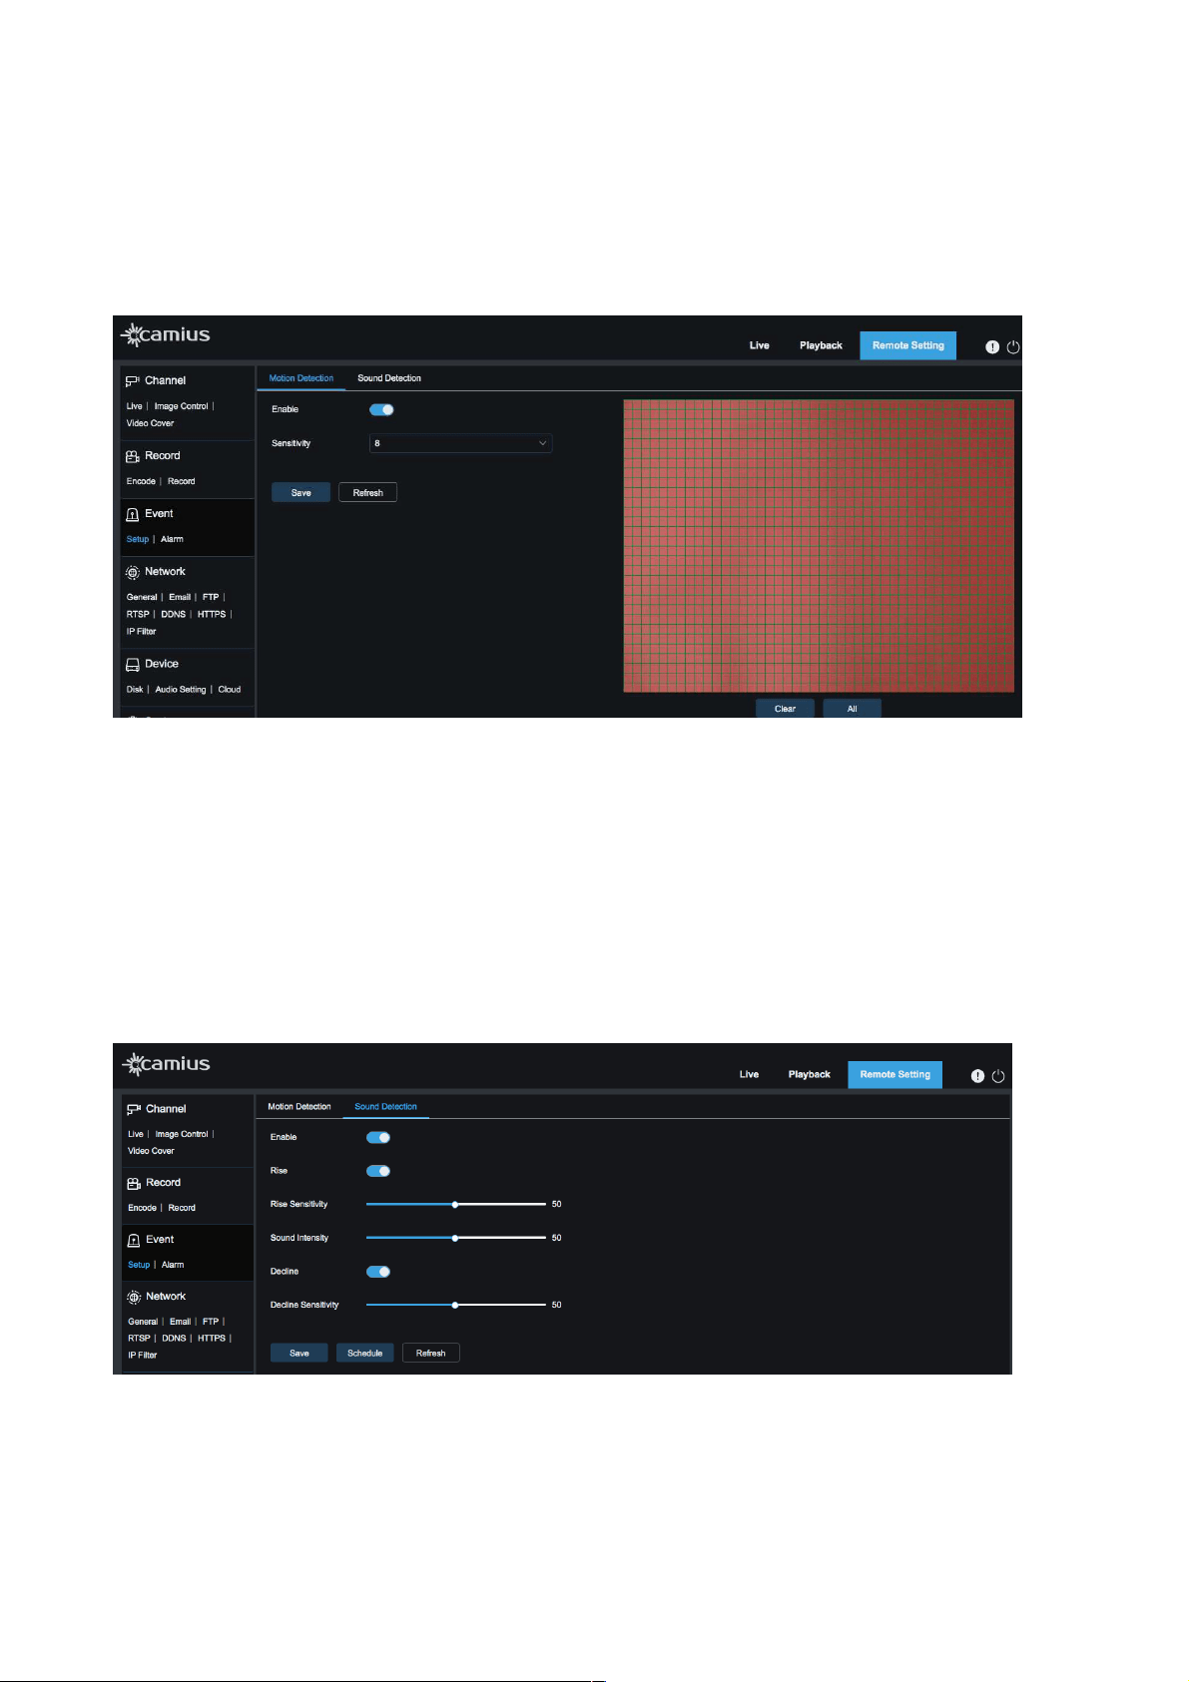The image size is (1189, 1682).
Task: Open Audio Setting link under Device
Action: (x=181, y=689)
